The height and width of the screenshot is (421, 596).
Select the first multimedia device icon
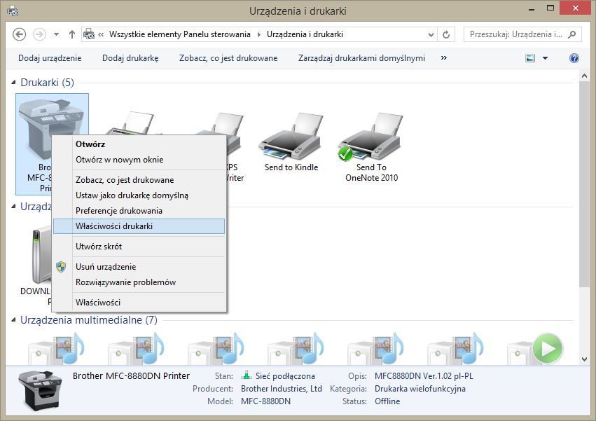pos(56,348)
